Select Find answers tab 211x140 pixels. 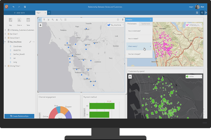(x=132, y=24)
